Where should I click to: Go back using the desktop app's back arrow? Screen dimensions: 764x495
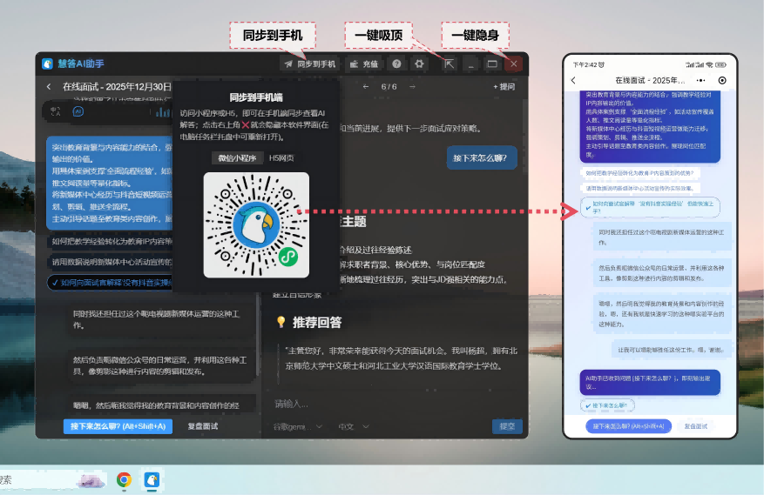click(49, 86)
